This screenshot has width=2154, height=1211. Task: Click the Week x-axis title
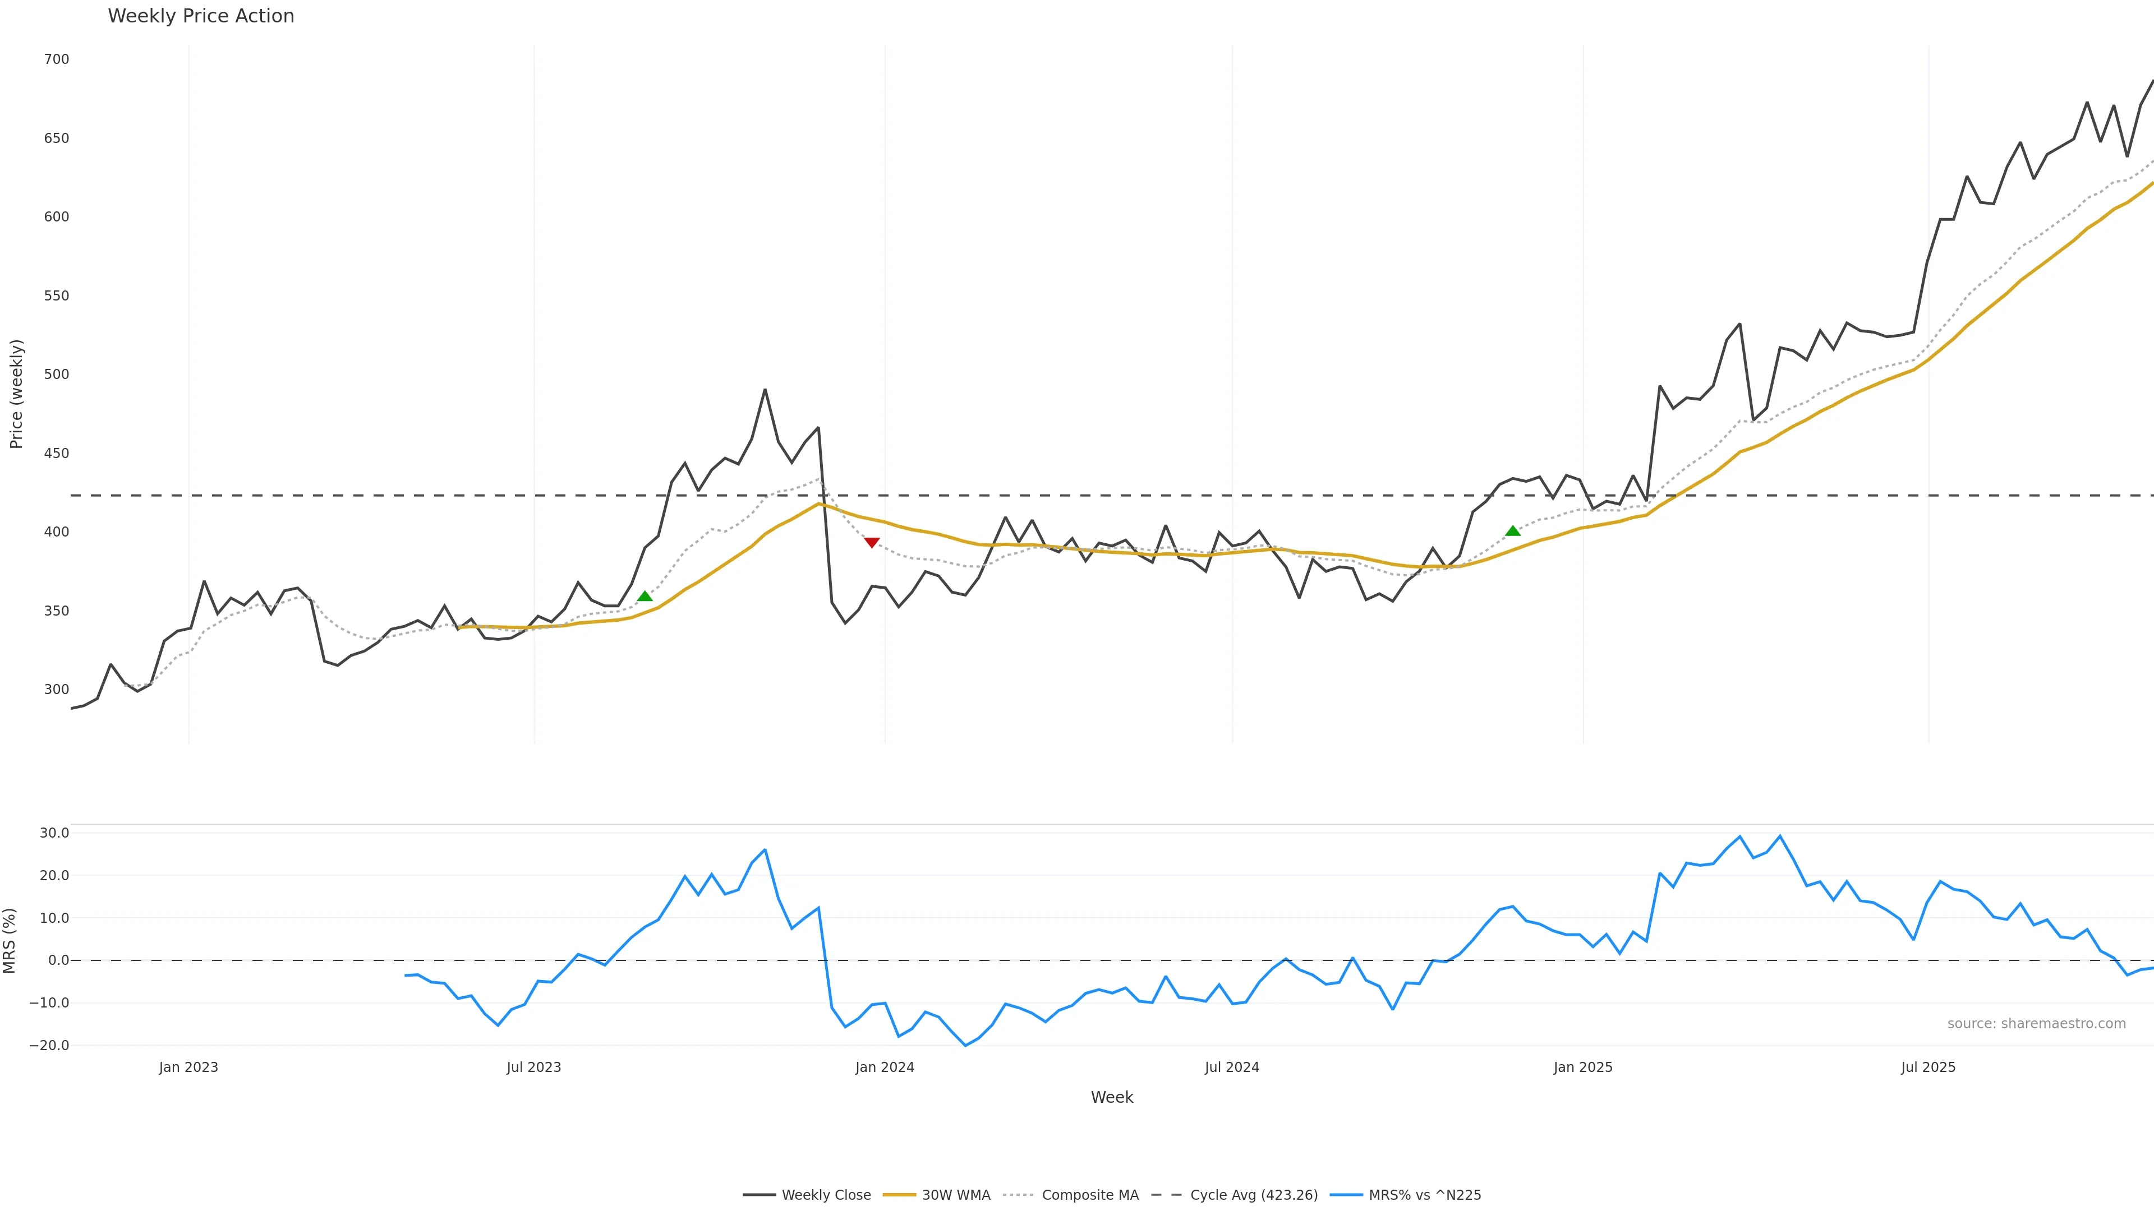click(1111, 1097)
